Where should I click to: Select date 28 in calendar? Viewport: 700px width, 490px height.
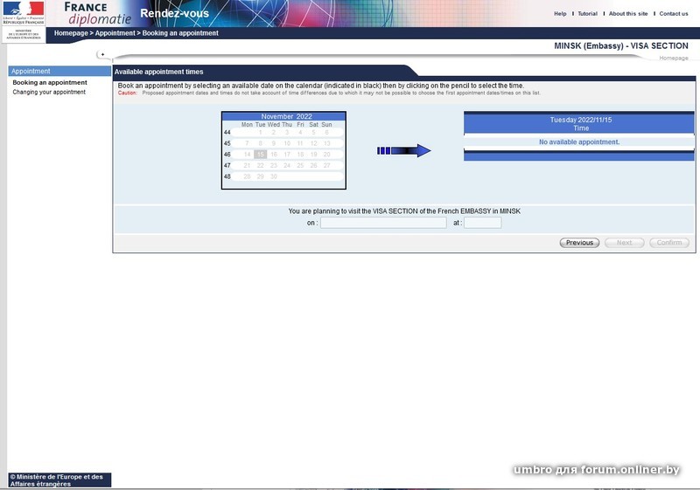point(247,176)
